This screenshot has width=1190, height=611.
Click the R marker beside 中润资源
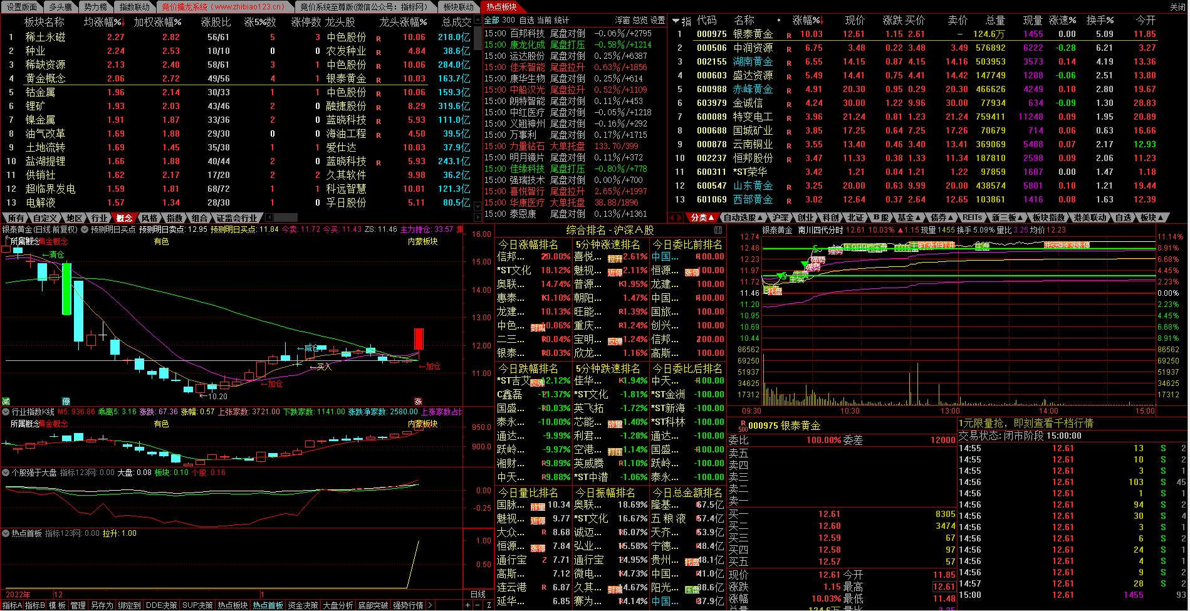(788, 48)
